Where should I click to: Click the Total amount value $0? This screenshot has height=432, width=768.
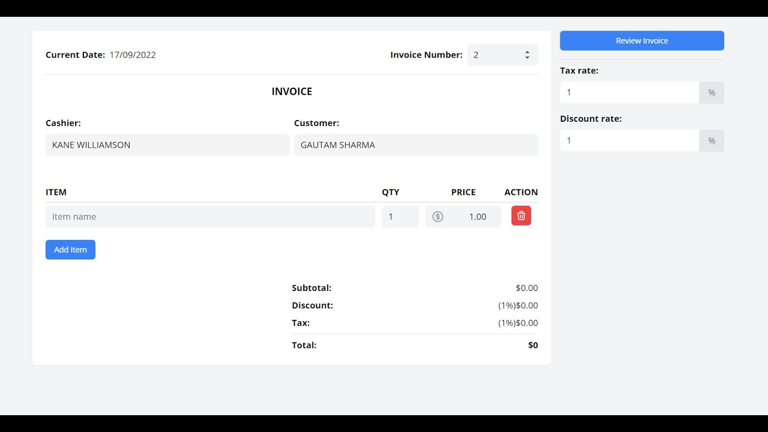pos(533,345)
